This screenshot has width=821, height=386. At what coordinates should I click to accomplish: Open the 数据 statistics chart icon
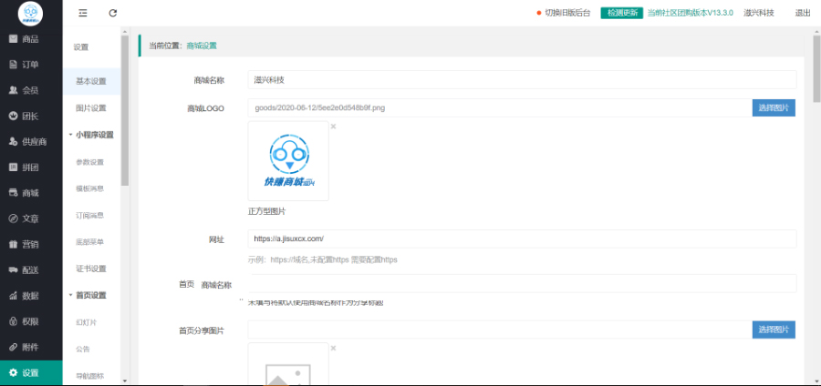point(13,296)
